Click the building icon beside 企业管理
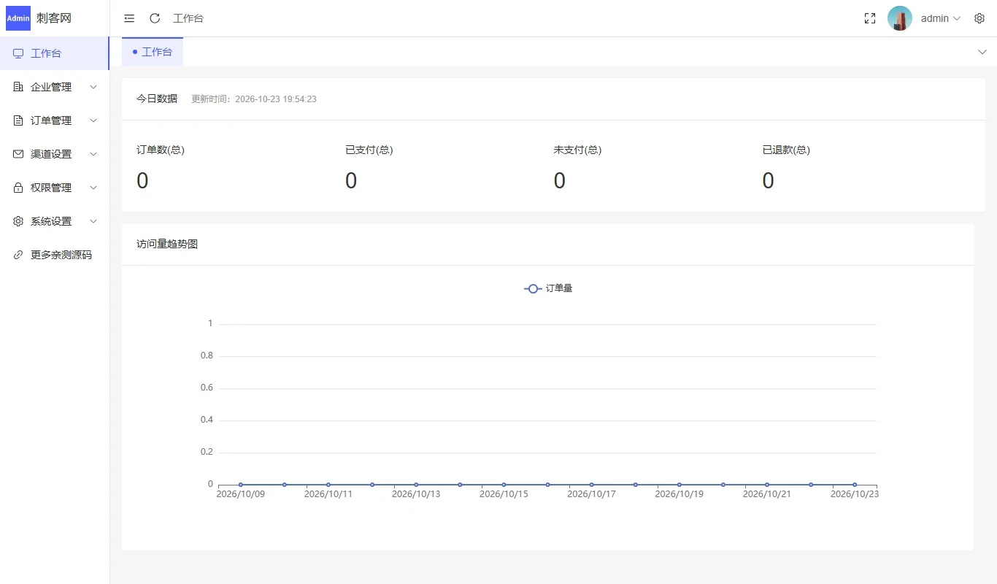Screen dimensions: 997x584 (x=18, y=87)
